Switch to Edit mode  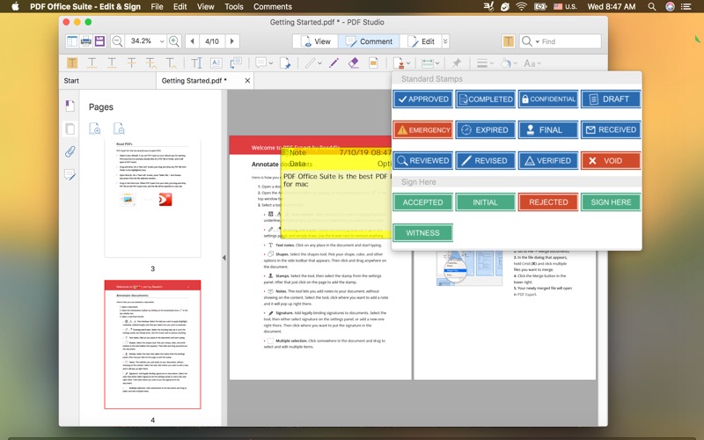click(421, 41)
